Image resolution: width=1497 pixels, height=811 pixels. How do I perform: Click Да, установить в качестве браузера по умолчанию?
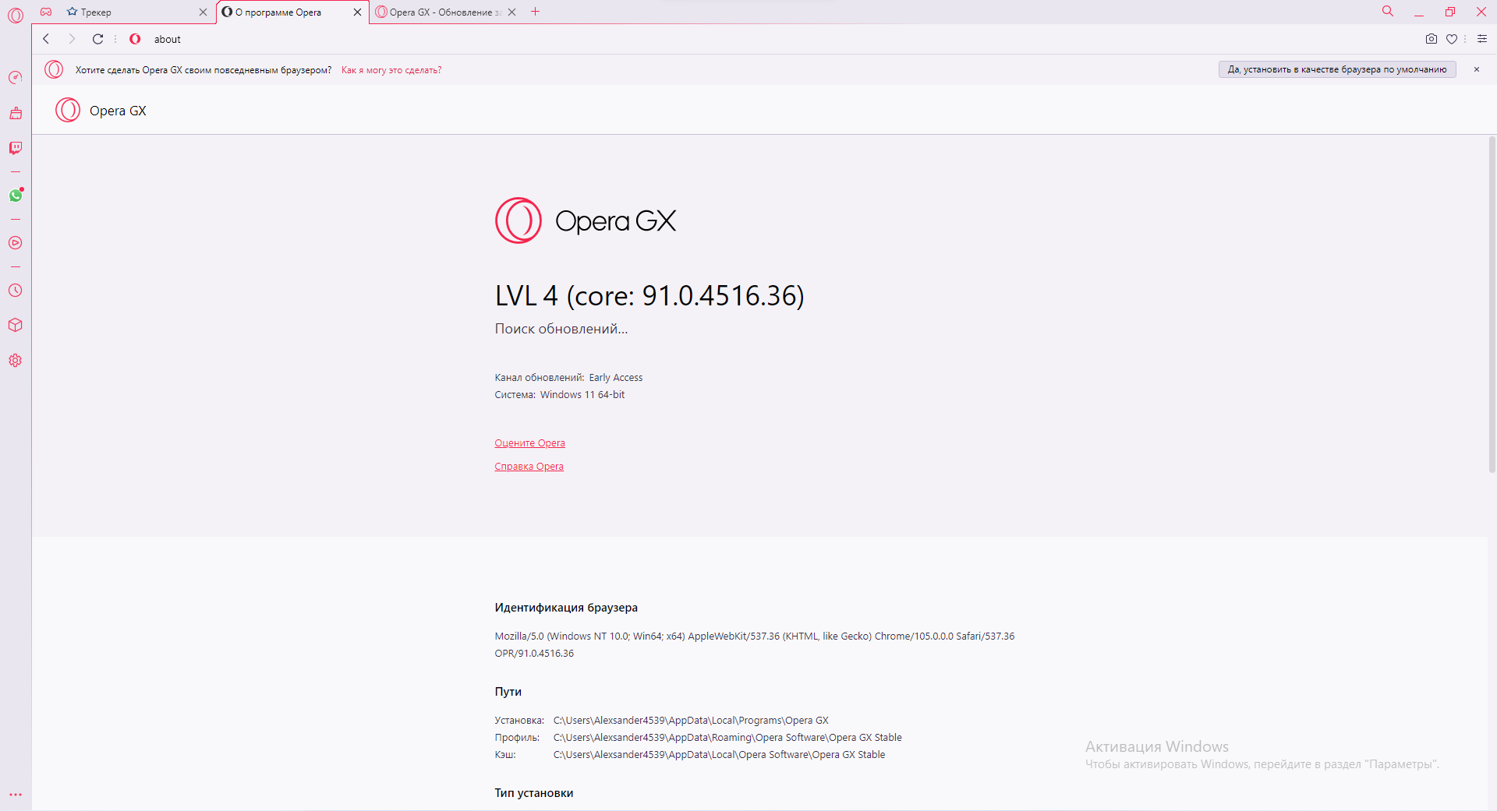(1337, 69)
